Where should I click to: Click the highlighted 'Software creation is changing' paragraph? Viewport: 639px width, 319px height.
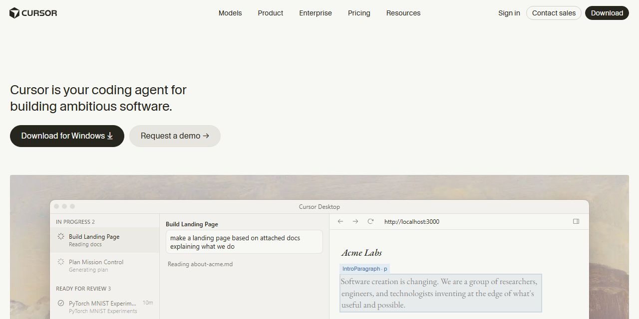pyautogui.click(x=440, y=293)
